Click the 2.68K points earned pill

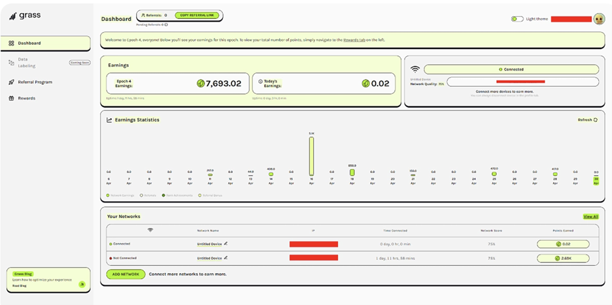pos(563,258)
